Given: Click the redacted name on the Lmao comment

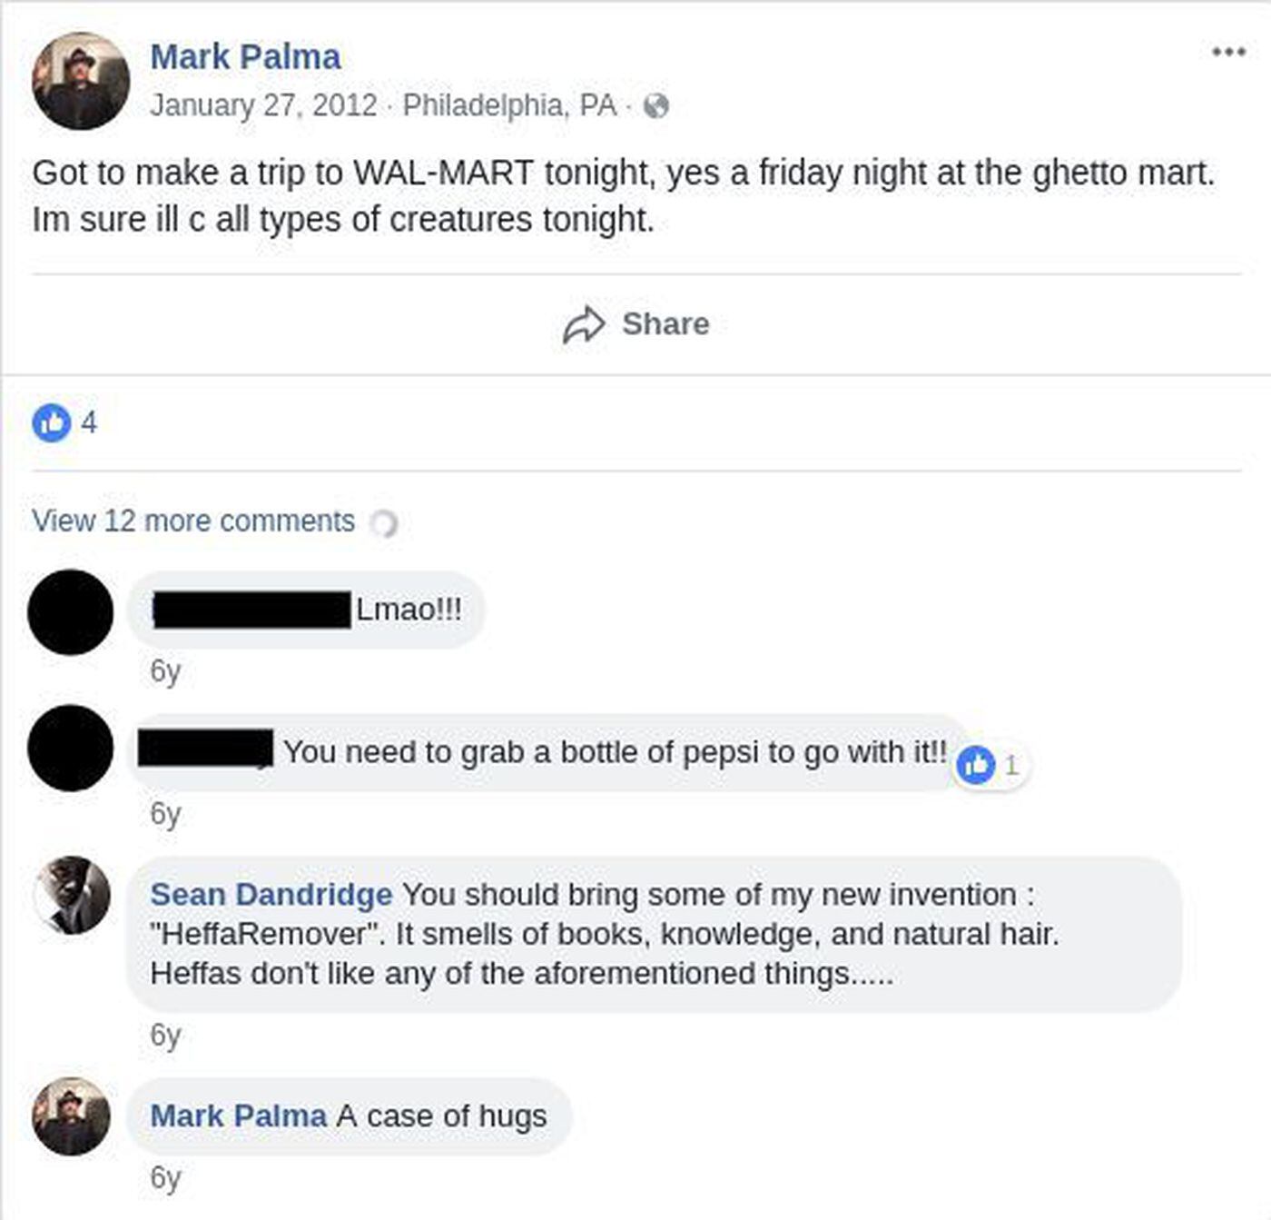Looking at the screenshot, I should [251, 610].
